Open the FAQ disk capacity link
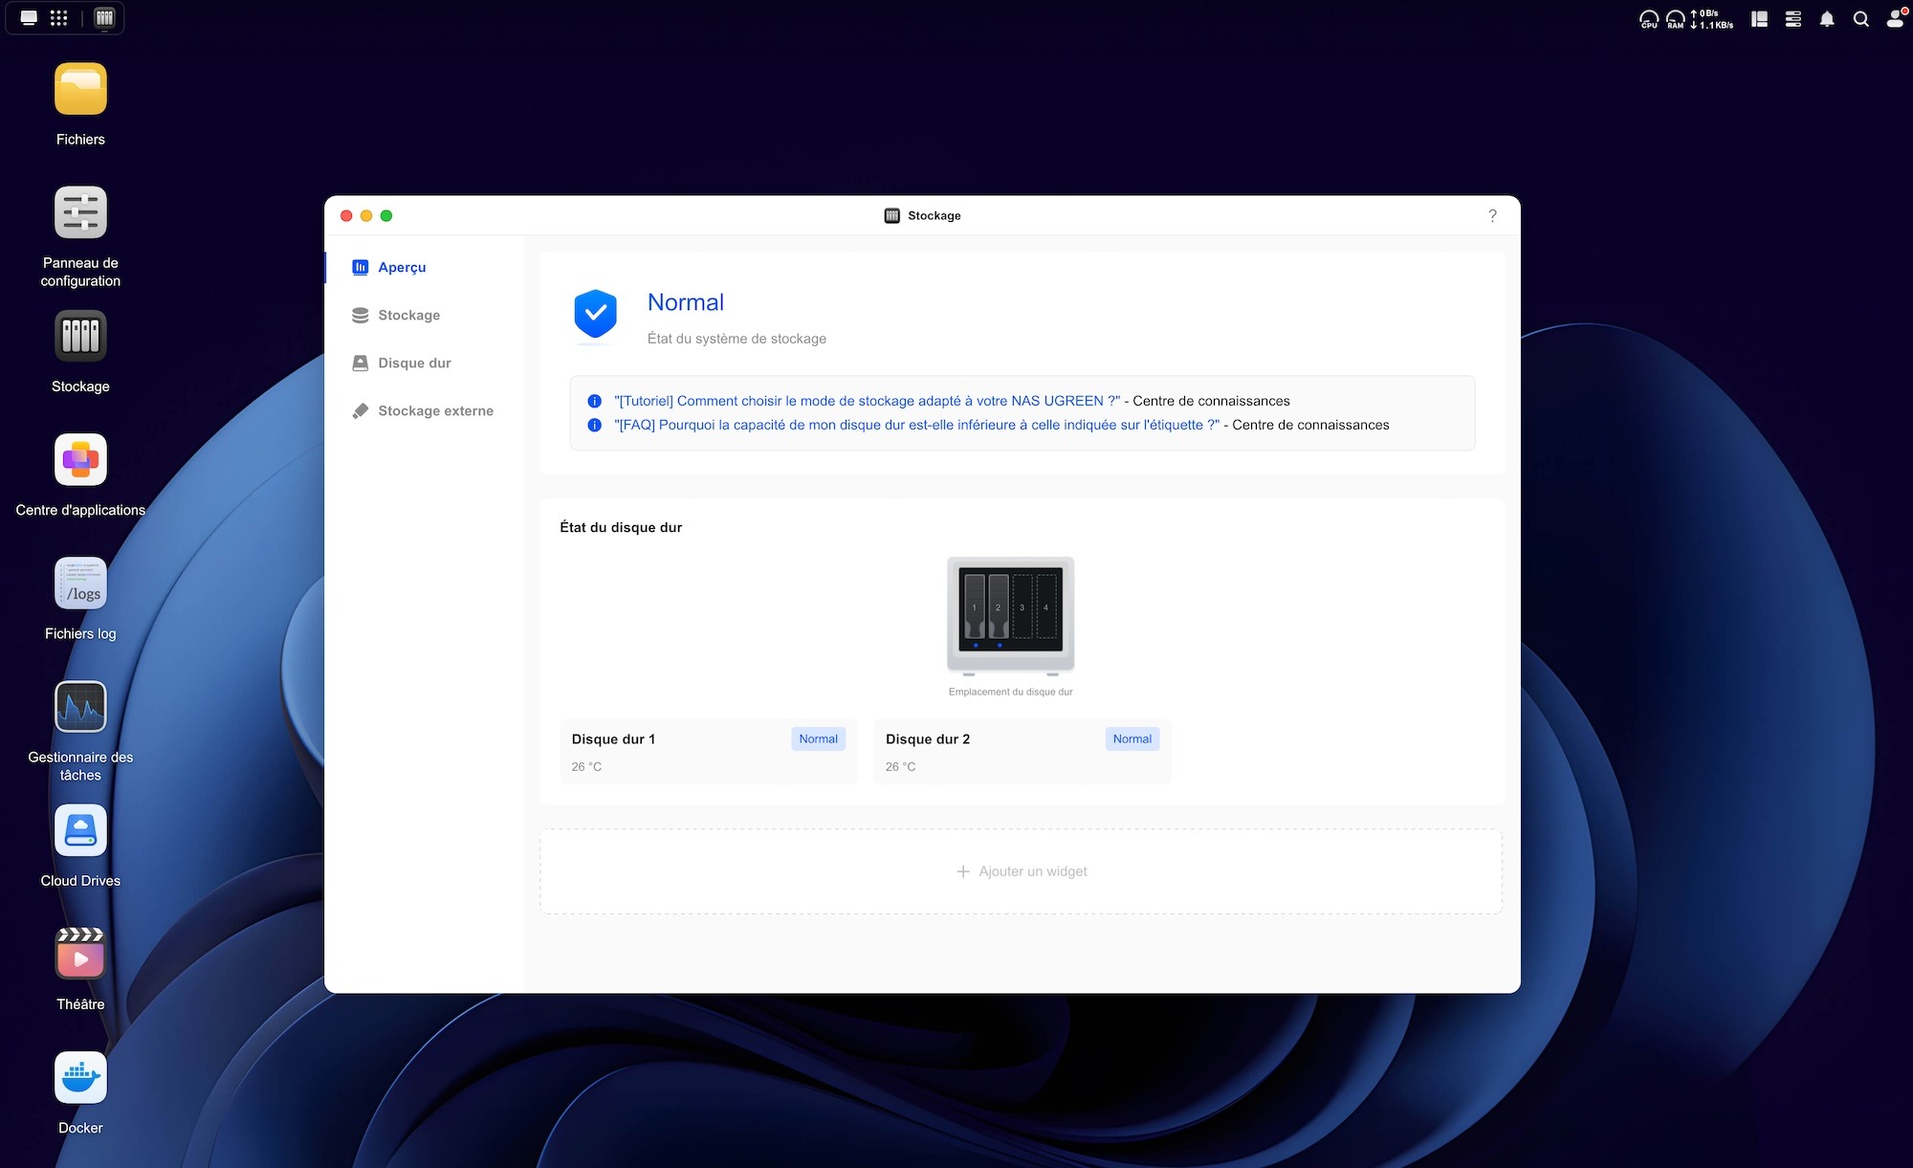This screenshot has width=1913, height=1168. 916,425
